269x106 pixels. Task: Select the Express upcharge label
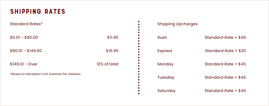tap(165, 51)
